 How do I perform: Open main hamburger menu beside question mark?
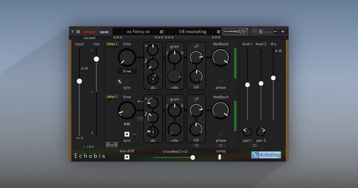click(78, 32)
